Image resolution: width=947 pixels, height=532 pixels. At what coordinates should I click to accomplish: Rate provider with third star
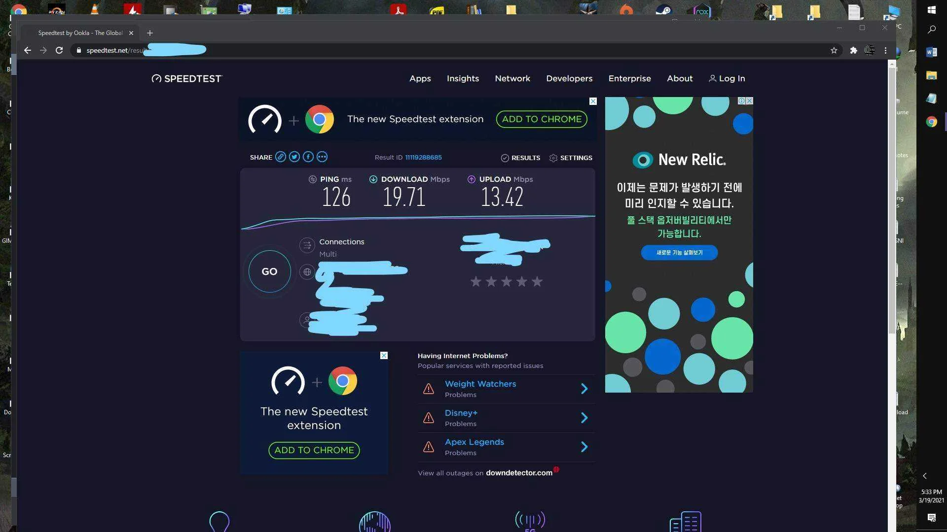(506, 281)
